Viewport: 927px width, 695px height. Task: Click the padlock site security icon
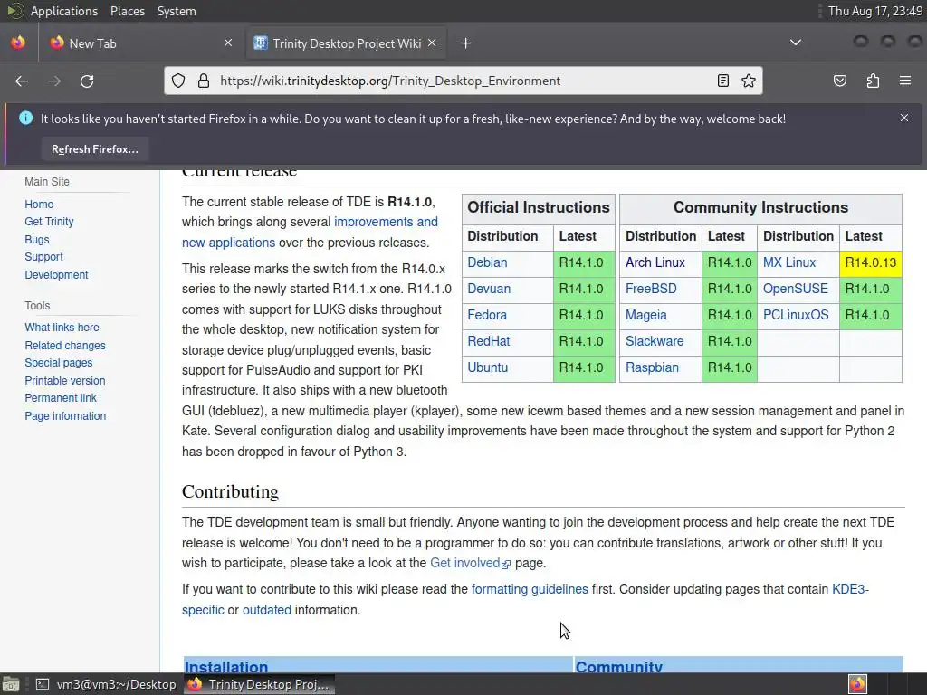204,81
